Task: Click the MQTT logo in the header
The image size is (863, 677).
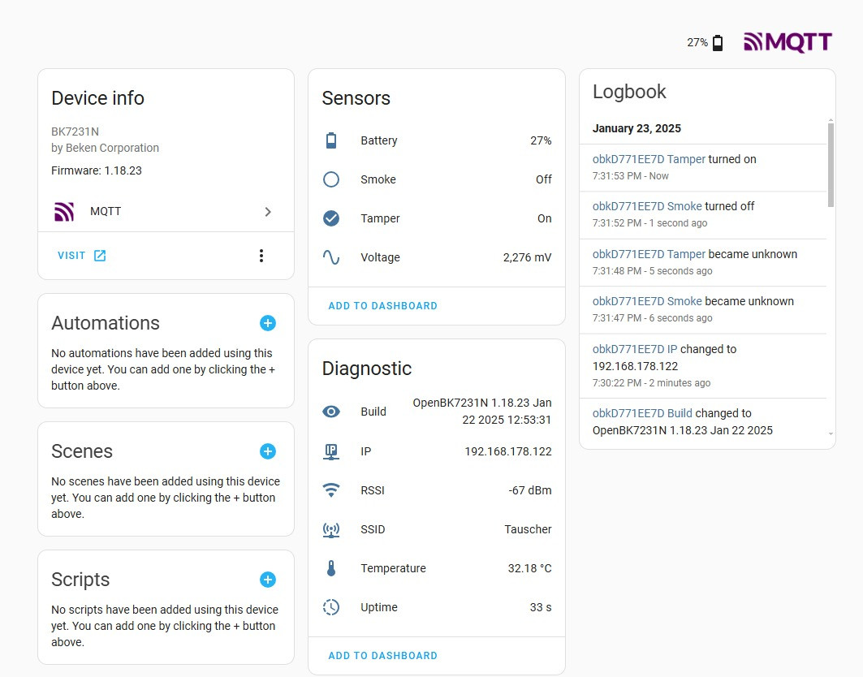Action: click(787, 42)
